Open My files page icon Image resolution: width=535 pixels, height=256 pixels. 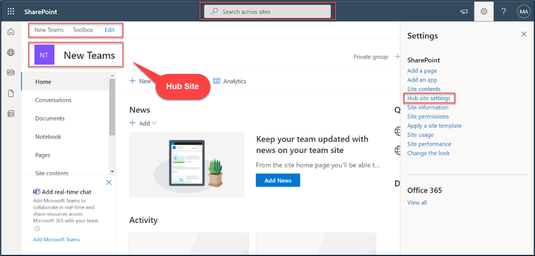pyautogui.click(x=11, y=94)
